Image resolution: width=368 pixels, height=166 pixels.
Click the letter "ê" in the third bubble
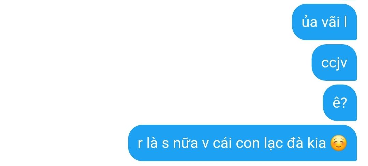coord(336,103)
